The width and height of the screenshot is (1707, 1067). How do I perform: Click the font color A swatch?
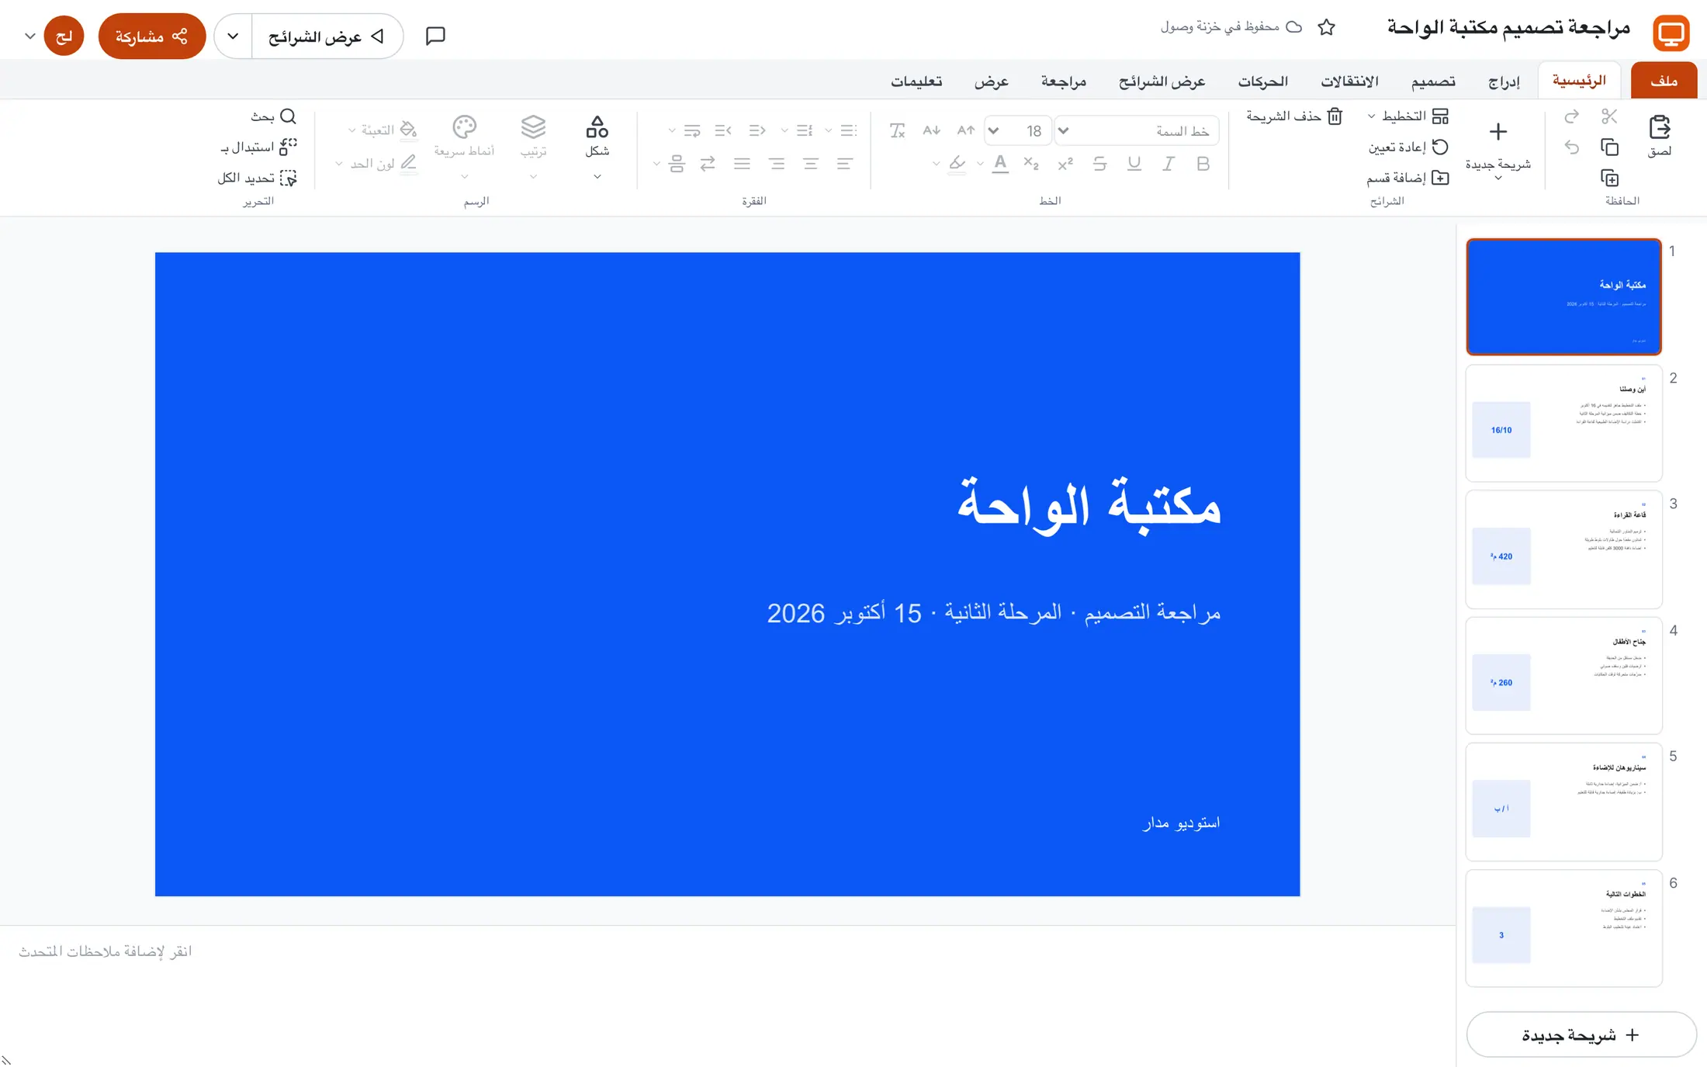click(x=1000, y=164)
